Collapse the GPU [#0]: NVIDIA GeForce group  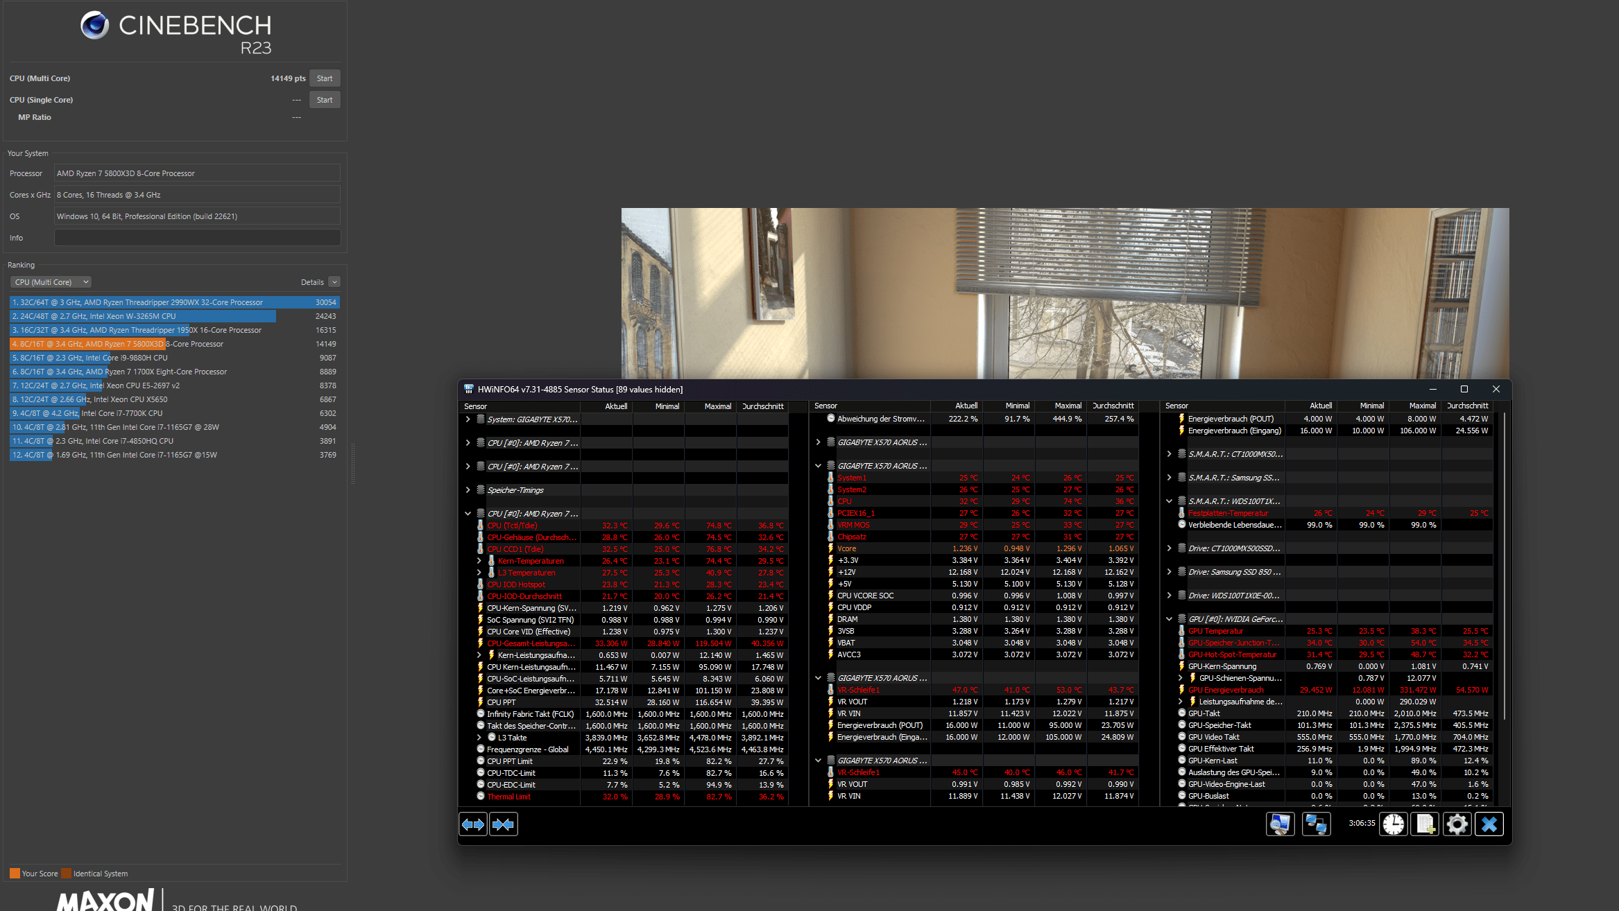pyautogui.click(x=1169, y=618)
